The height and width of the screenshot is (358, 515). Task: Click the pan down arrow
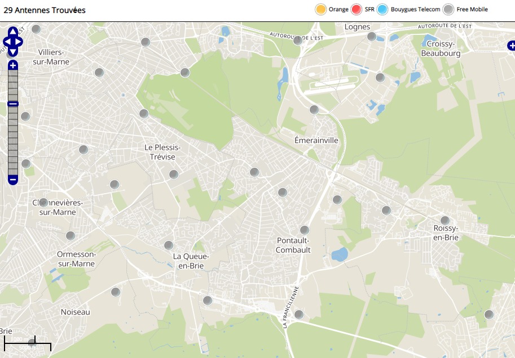point(12,52)
